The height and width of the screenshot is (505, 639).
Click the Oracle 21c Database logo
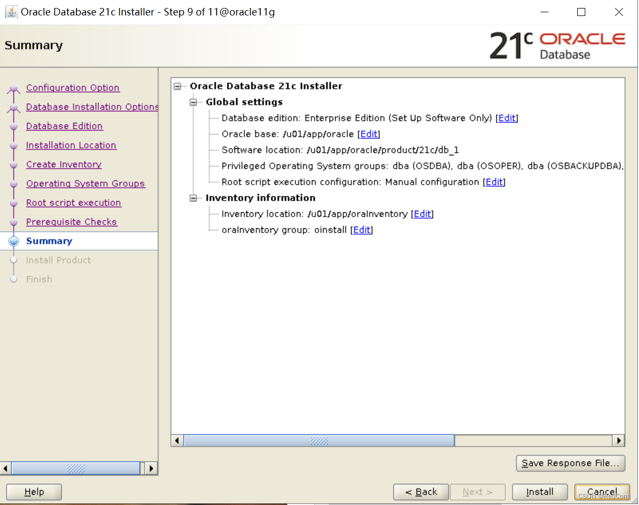(557, 46)
